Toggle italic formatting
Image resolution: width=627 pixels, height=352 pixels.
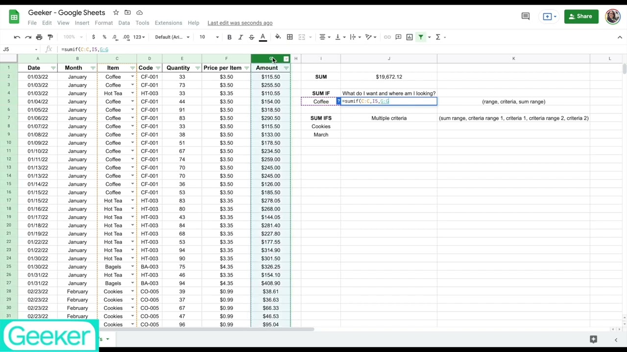coord(241,37)
